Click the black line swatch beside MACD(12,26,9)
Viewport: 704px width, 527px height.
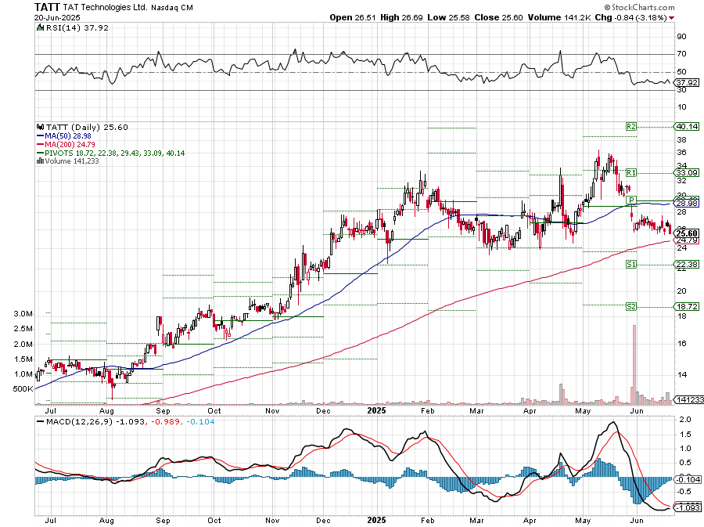tap(40, 422)
